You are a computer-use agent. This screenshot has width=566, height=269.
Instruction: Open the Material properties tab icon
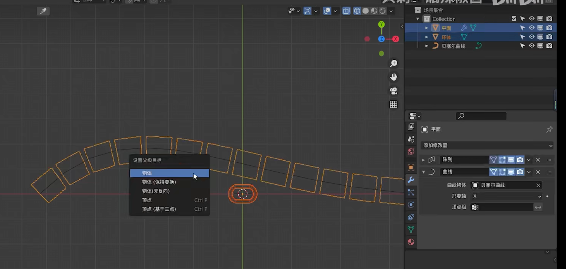(411, 242)
